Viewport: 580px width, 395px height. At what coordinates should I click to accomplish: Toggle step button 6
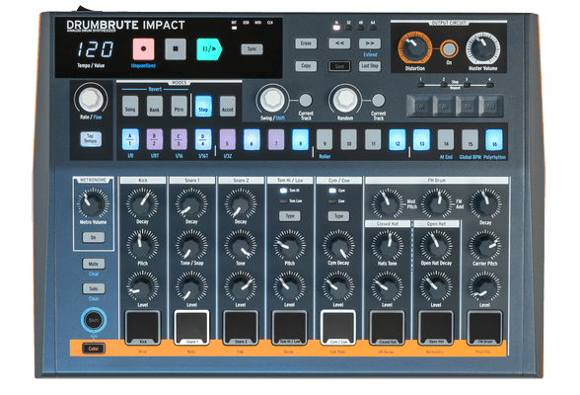coord(252,139)
